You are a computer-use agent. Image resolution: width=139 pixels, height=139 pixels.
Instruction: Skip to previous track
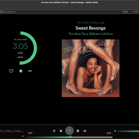click(x=61, y=131)
